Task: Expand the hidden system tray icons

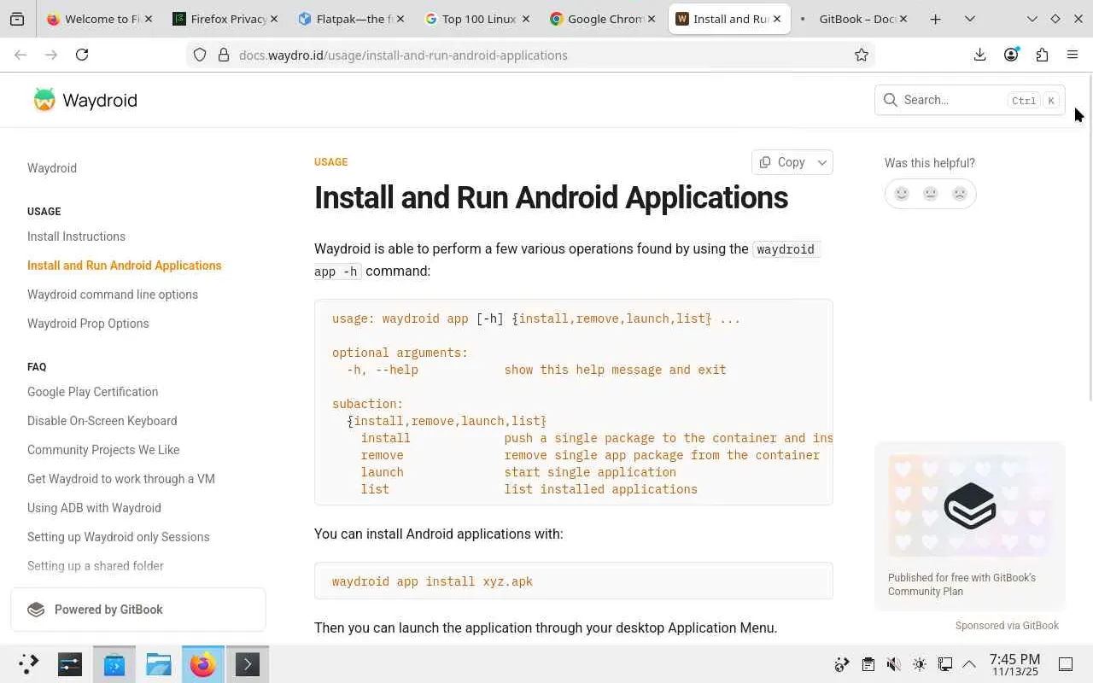Action: [969, 664]
